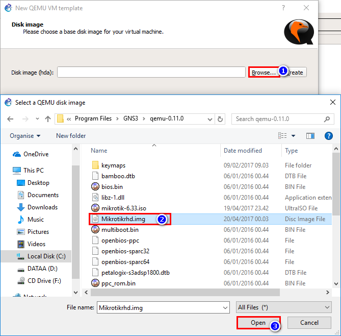Image resolution: width=341 pixels, height=336 pixels.
Task: Select the bios.bin file
Action: click(x=112, y=187)
